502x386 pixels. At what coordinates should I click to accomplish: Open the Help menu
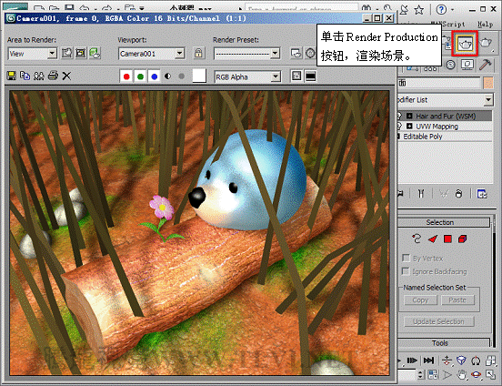point(486,25)
